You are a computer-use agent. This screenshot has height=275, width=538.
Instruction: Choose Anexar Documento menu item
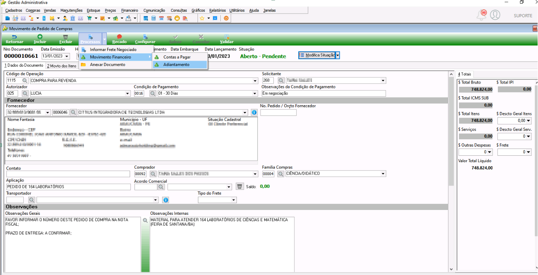coord(116,65)
